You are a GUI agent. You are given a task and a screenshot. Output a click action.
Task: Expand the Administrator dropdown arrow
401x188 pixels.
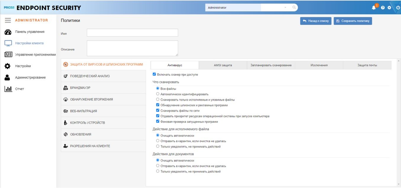tap(285, 7)
